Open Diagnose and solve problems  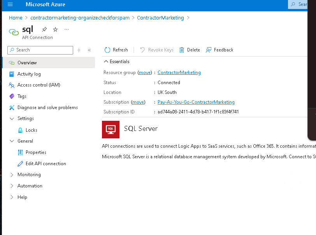pos(48,108)
